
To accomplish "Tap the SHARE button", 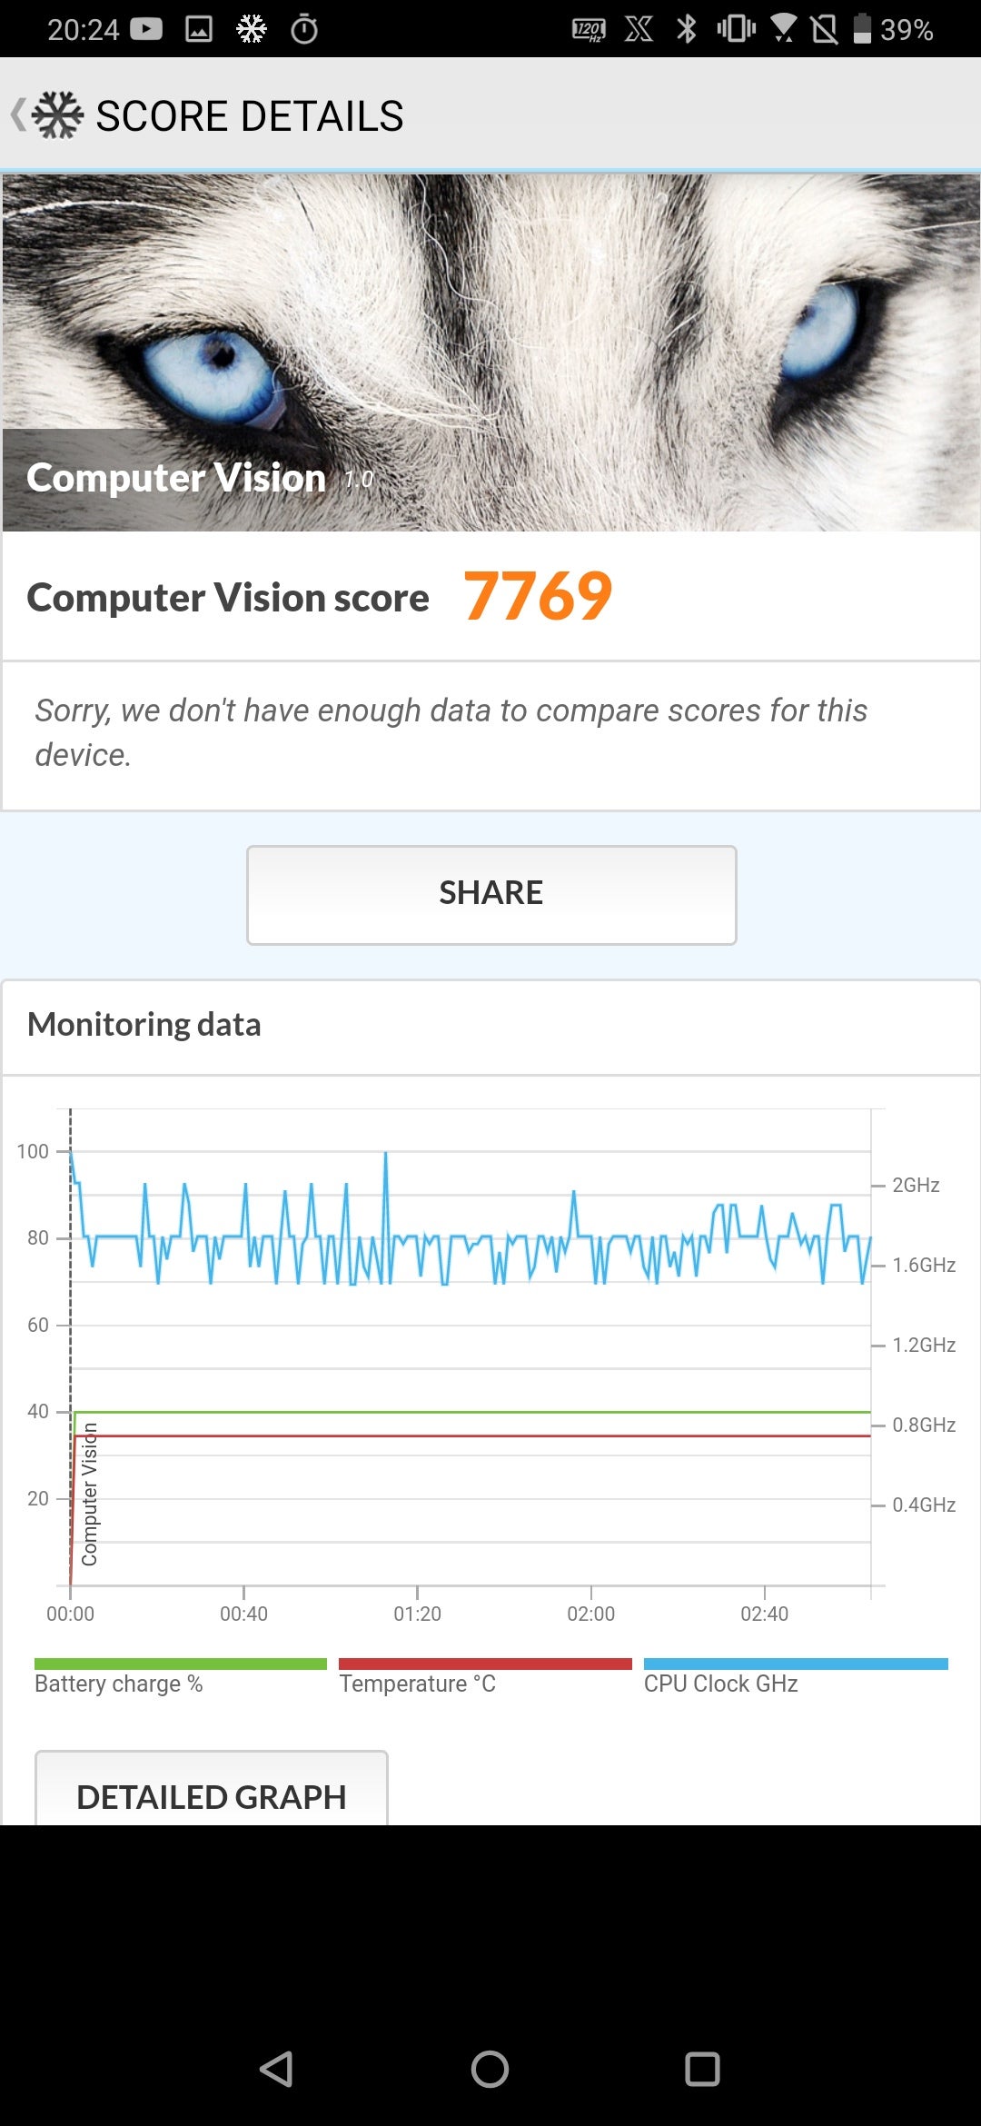I will point(491,895).
